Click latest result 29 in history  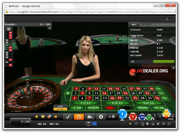click(x=9, y=29)
